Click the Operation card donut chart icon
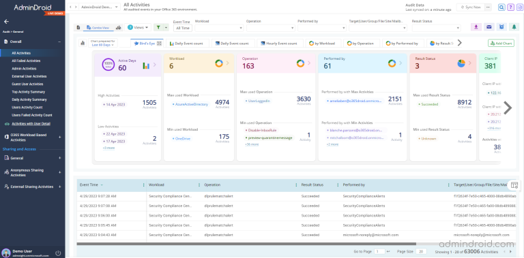The image size is (524, 258). pos(300,63)
